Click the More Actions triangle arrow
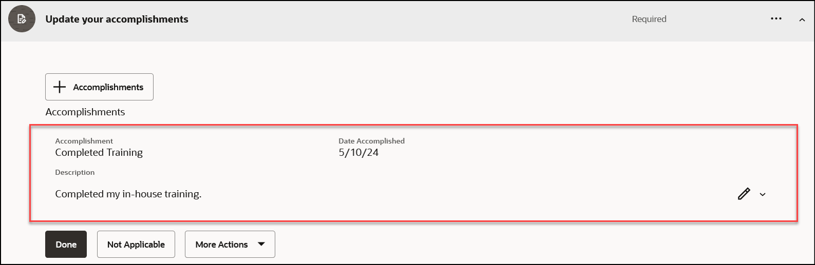 click(261, 244)
